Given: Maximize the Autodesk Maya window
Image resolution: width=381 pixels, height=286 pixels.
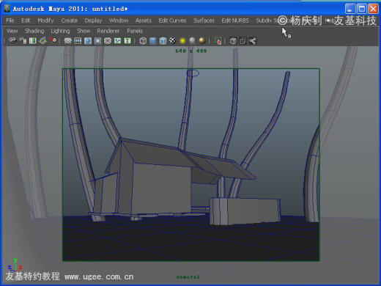Looking at the screenshot, I should click(362, 9).
